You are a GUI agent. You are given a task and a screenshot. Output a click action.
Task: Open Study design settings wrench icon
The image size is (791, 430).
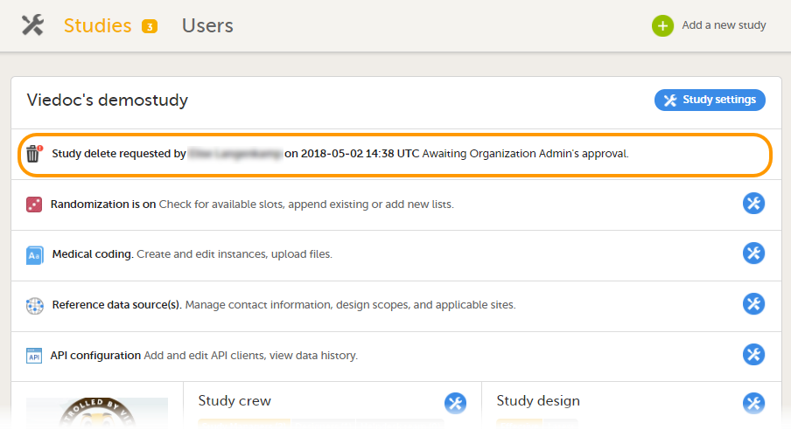753,403
